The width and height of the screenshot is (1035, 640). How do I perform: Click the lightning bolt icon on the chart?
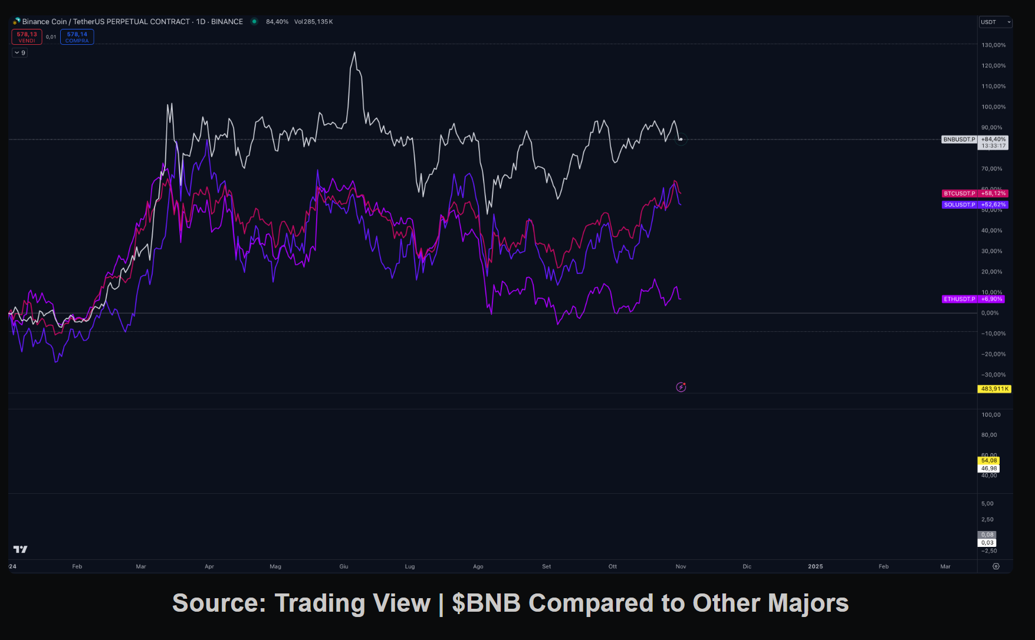coord(681,387)
